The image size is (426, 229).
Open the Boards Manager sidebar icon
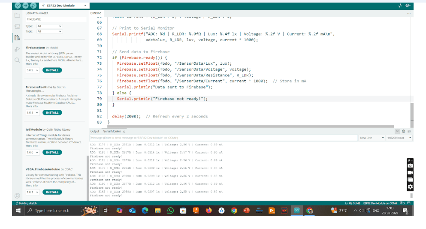[17, 27]
